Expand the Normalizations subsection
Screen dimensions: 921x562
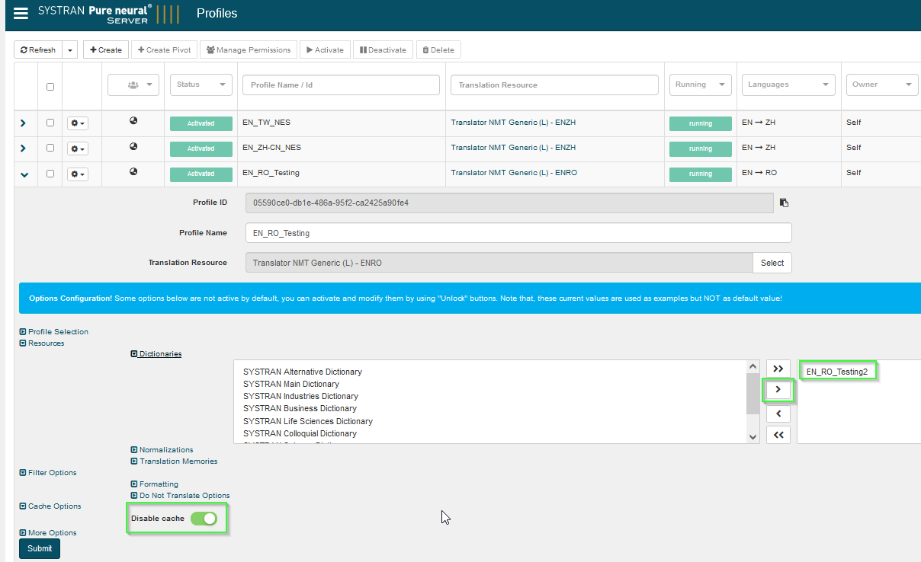click(x=162, y=450)
